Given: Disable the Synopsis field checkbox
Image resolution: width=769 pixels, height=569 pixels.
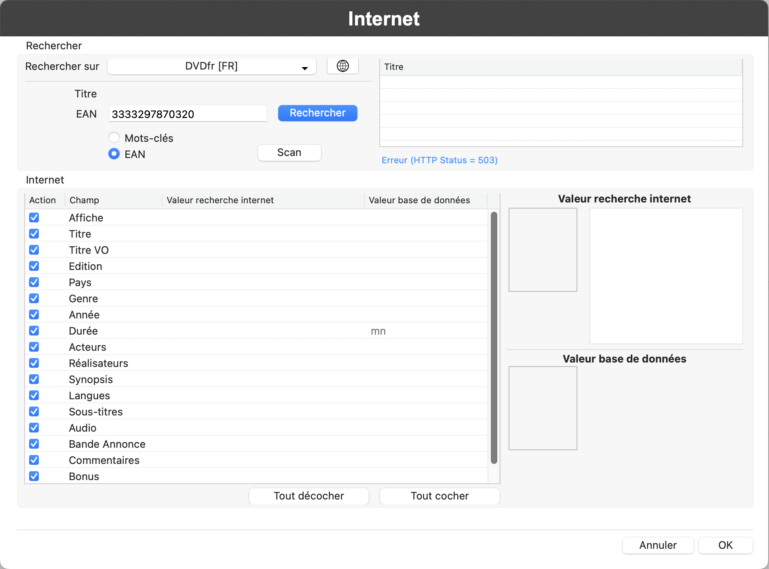Looking at the screenshot, I should [x=34, y=379].
